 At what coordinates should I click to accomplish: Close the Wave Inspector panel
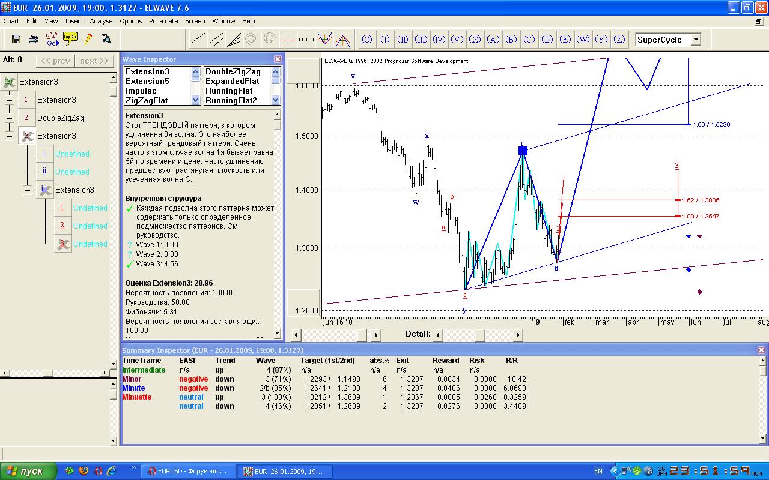point(278,59)
